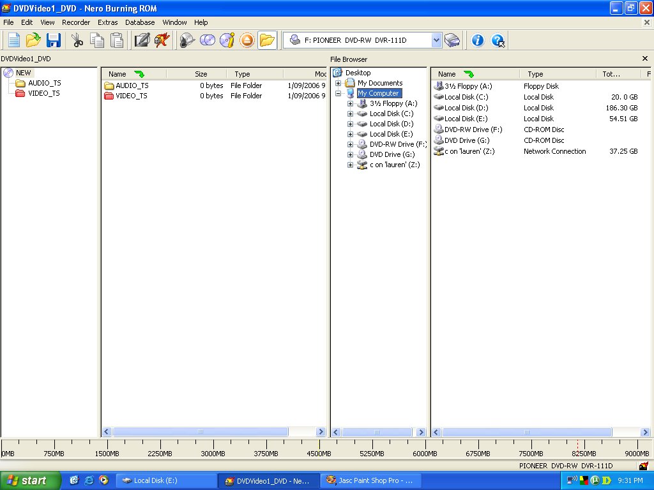This screenshot has height=490, width=654.
Task: Open the File menu
Action: pos(8,22)
